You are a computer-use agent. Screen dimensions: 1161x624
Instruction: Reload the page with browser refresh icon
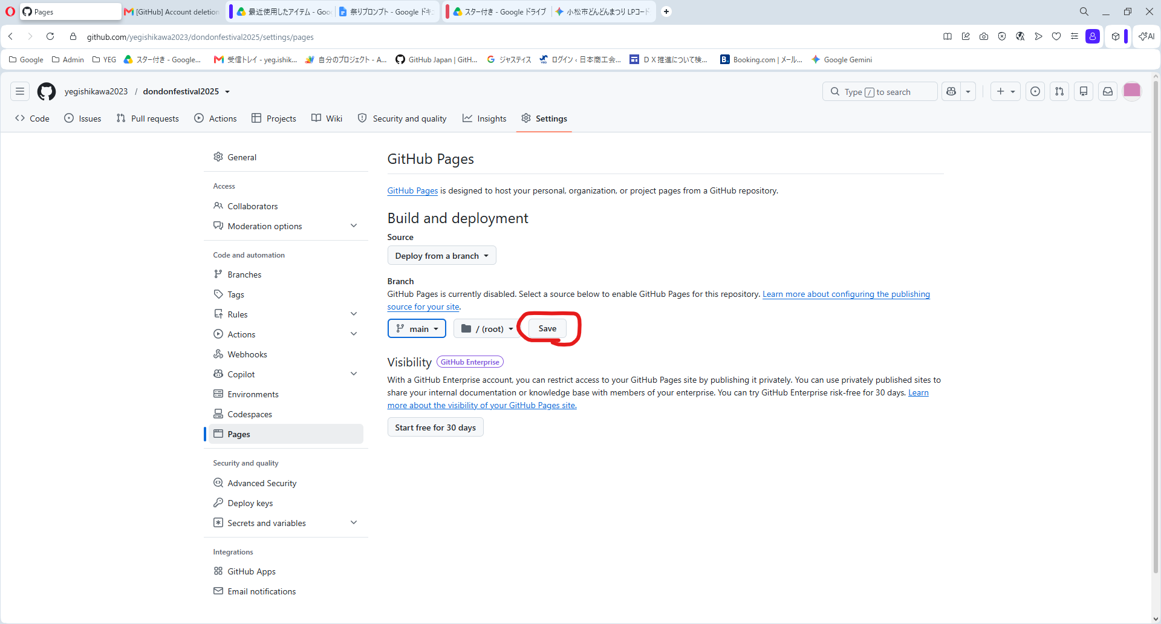coord(50,36)
